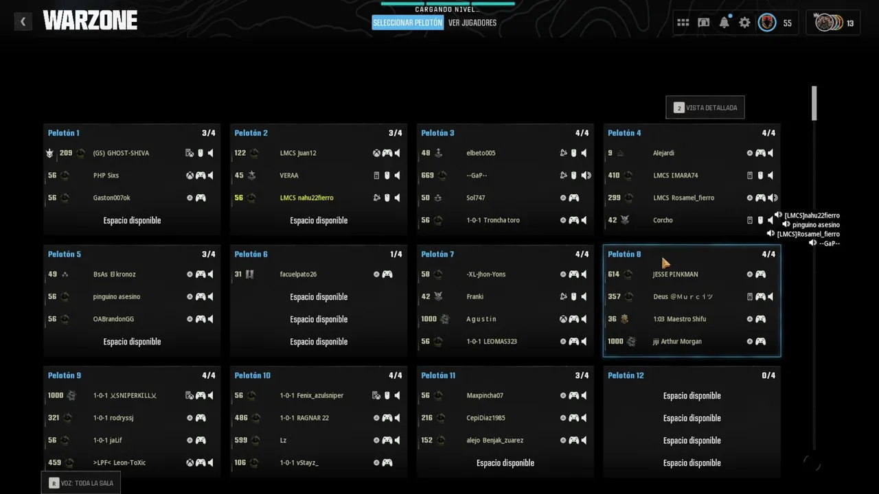Click Xbox icon for >LPF< Leon-ToXic
This screenshot has height=494, width=879.
click(x=190, y=463)
